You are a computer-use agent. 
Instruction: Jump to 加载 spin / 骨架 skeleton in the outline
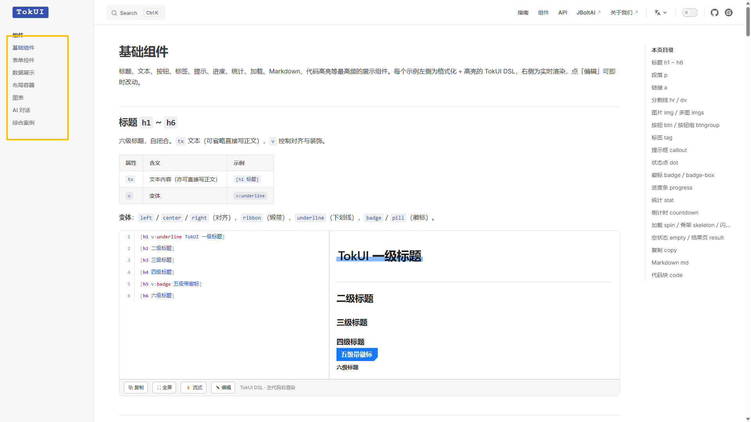coord(691,225)
